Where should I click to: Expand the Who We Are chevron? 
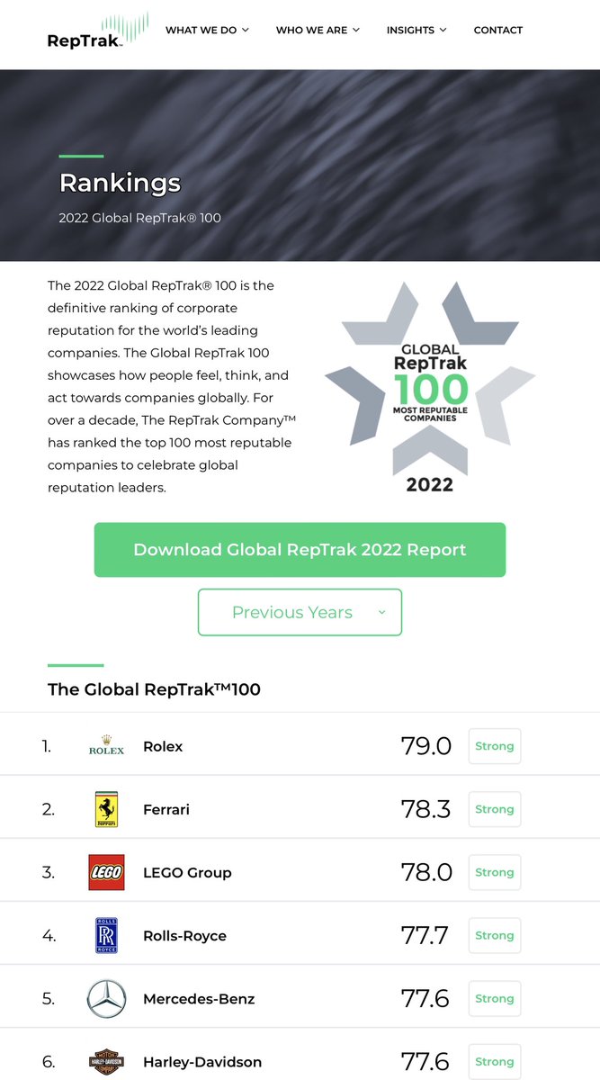356,30
